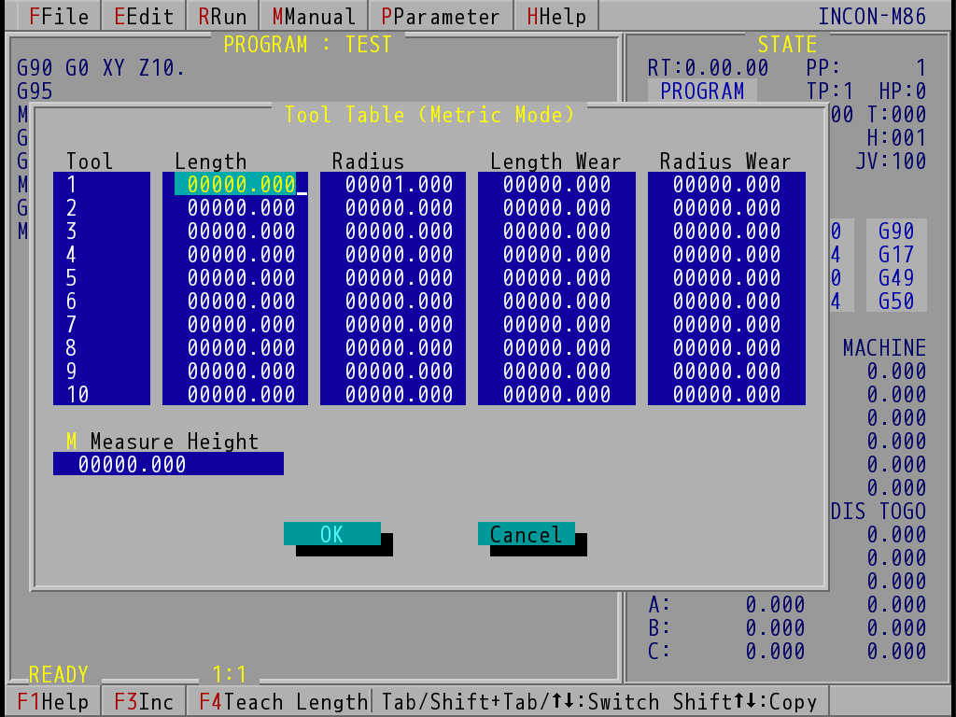
Task: Select Length Wear field for tool 8
Action: click(x=556, y=347)
